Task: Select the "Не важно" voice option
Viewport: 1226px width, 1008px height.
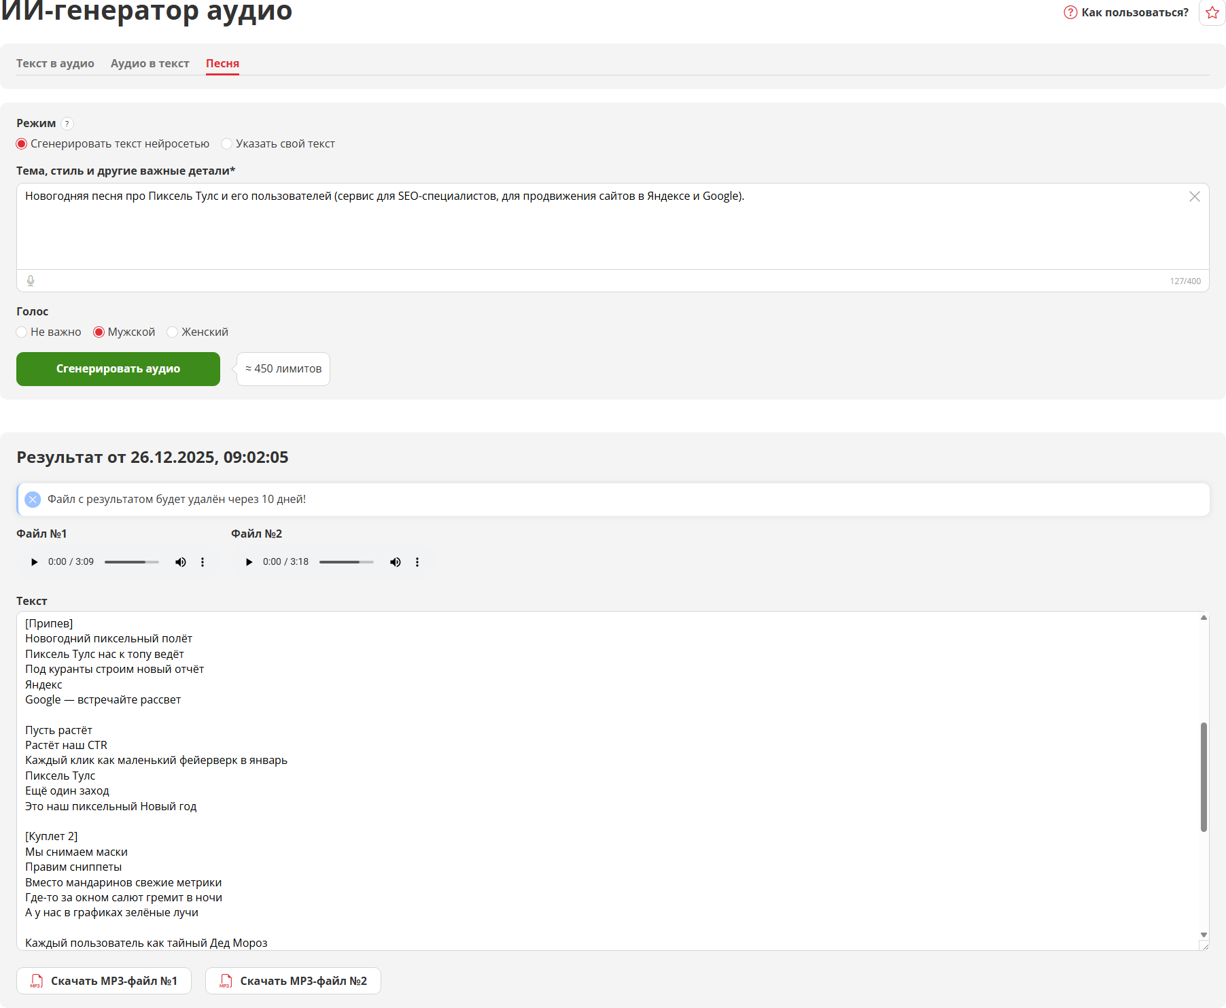Action: [22, 332]
